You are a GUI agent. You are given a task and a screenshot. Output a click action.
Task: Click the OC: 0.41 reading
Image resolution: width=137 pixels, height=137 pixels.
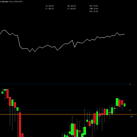pos(94,6)
